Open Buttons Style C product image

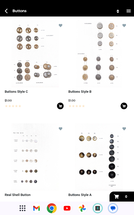(x=35, y=54)
